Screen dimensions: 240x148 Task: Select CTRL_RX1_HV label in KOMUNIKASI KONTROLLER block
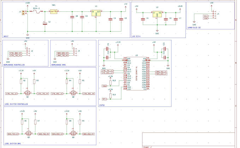coord(16,53)
